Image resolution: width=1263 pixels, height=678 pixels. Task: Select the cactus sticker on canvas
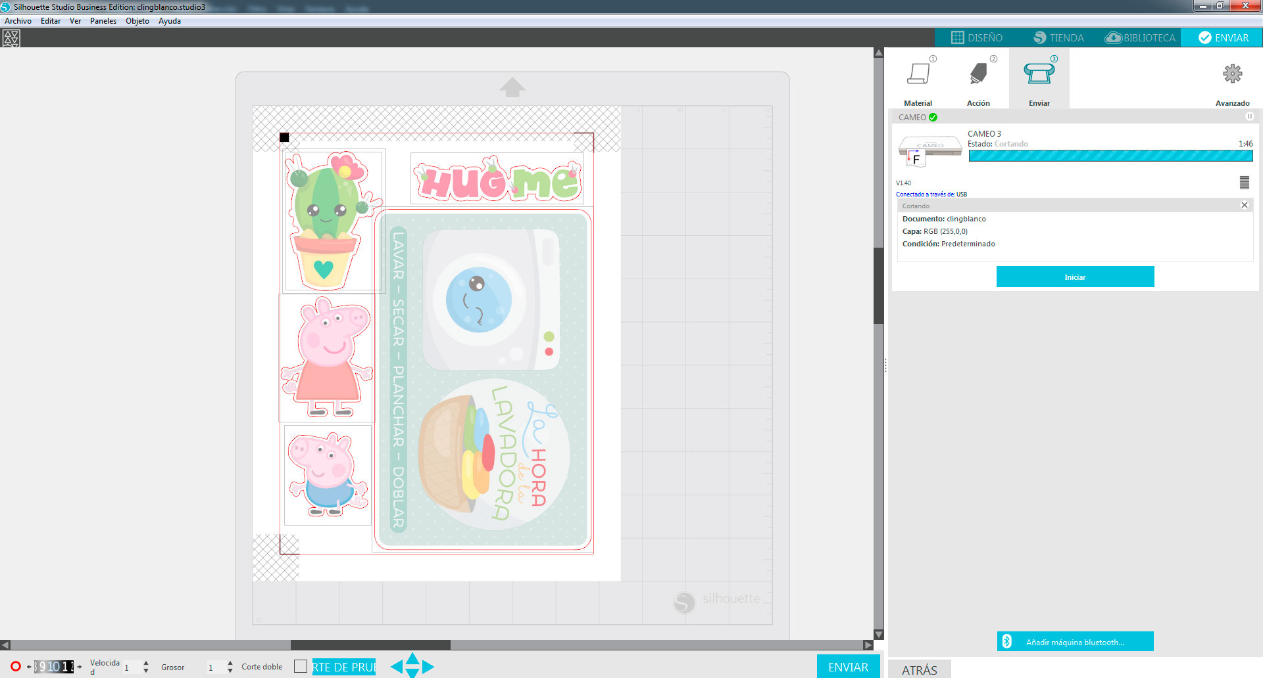pos(333,221)
